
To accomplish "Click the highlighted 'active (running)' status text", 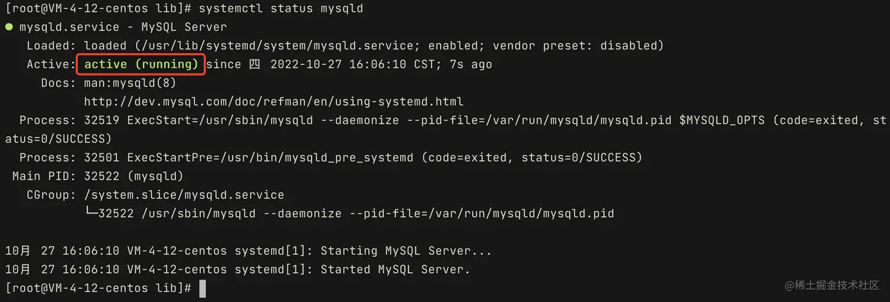I will (141, 64).
